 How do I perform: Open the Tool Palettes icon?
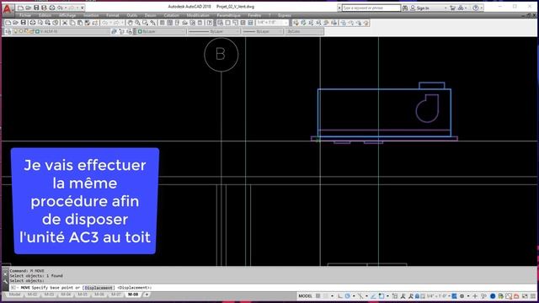(x=178, y=23)
